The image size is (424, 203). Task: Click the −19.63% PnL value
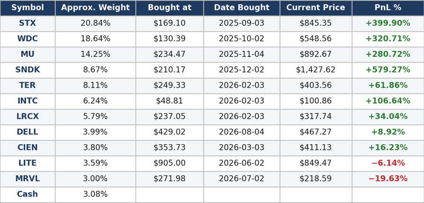[x=388, y=179]
